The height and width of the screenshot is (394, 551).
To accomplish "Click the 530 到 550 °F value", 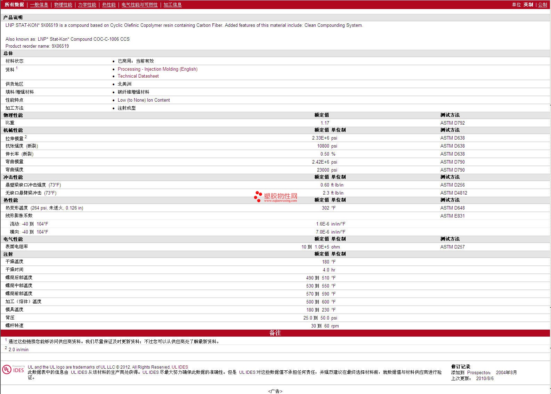I will [x=321, y=286].
